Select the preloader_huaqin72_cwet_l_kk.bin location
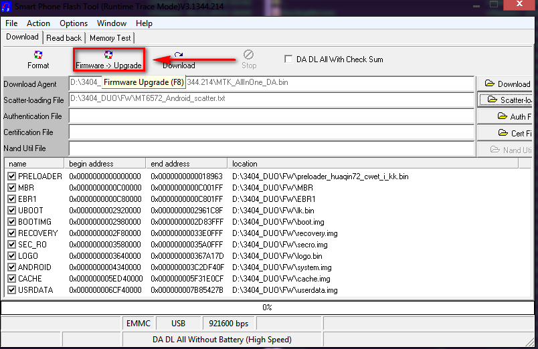Image resolution: width=538 pixels, height=349 pixels. pyautogui.click(x=320, y=177)
